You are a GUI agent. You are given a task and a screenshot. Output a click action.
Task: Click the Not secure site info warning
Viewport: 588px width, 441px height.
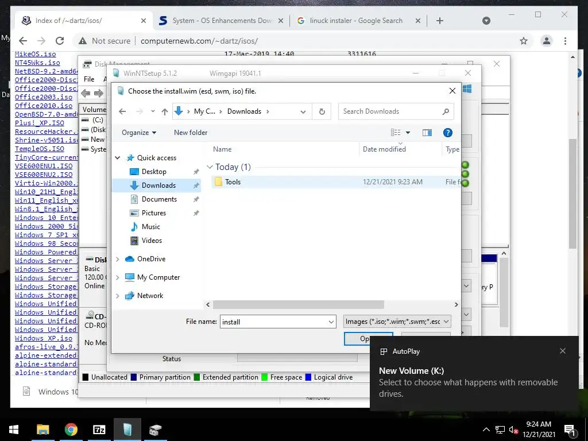tap(105, 41)
